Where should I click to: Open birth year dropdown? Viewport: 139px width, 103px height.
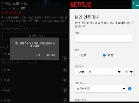pos(80,72)
